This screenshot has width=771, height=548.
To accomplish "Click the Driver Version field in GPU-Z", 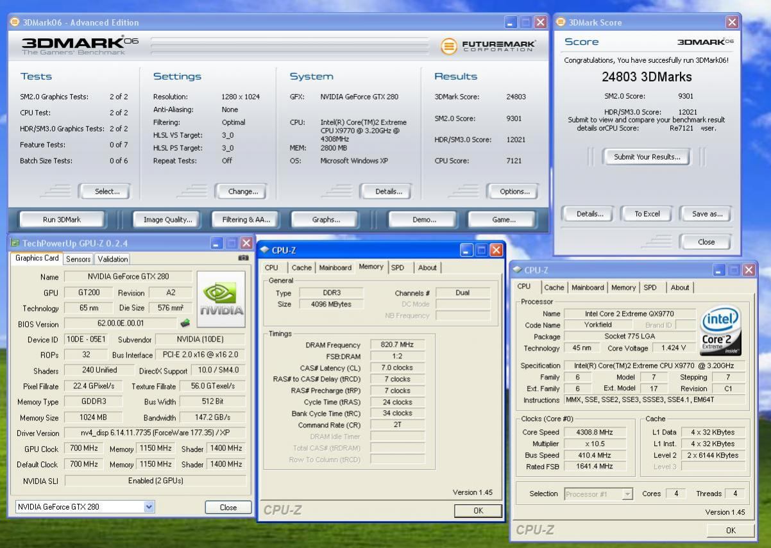I will [155, 433].
